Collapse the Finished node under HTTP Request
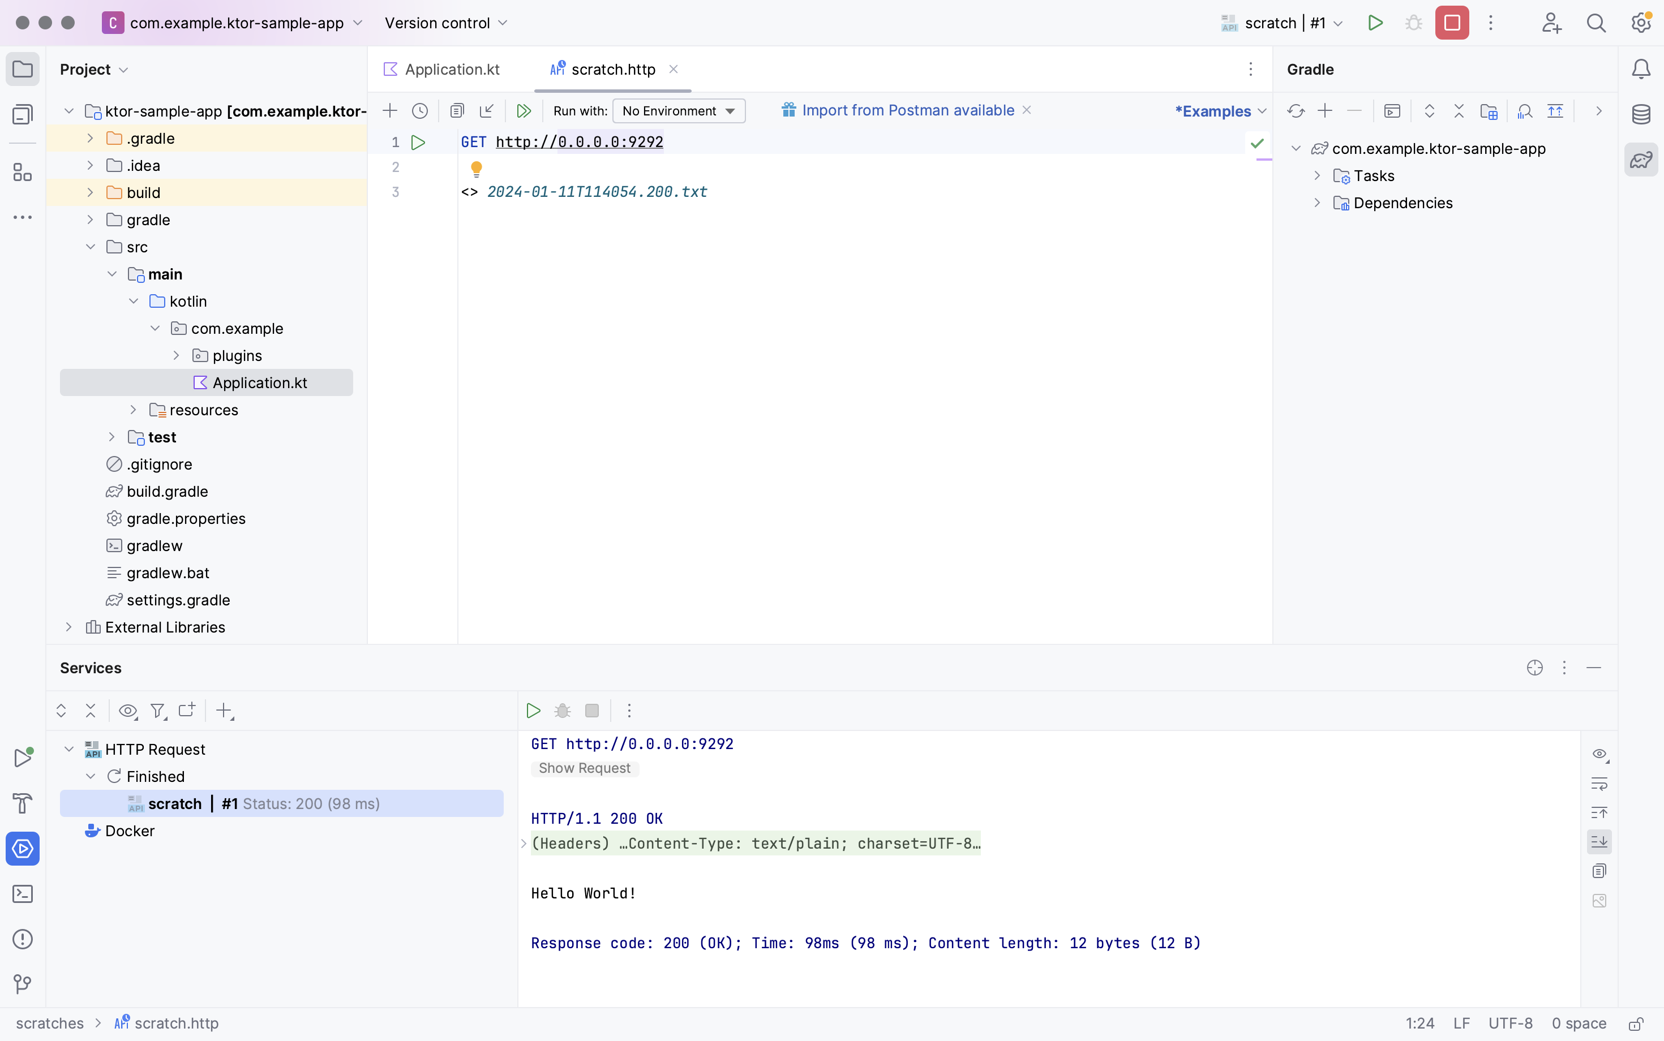Image resolution: width=1664 pixels, height=1041 pixels. tap(90, 776)
